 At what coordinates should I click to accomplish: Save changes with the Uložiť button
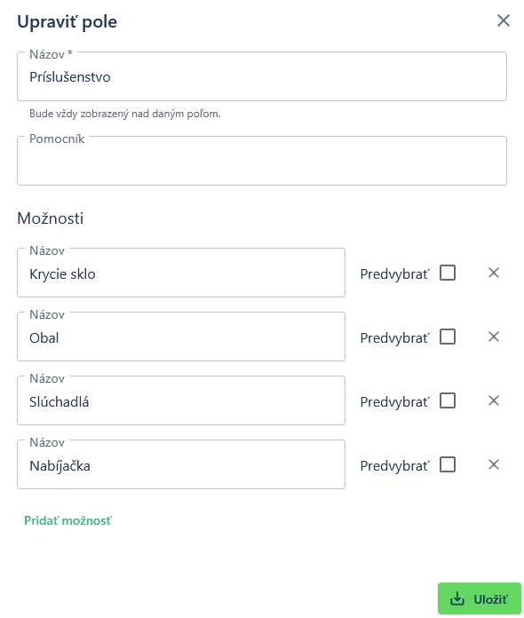pos(480,598)
